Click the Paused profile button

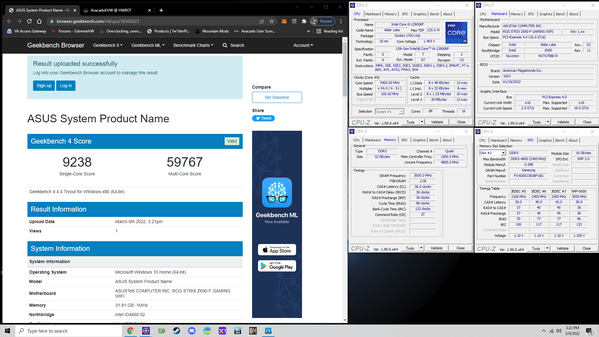(x=323, y=21)
